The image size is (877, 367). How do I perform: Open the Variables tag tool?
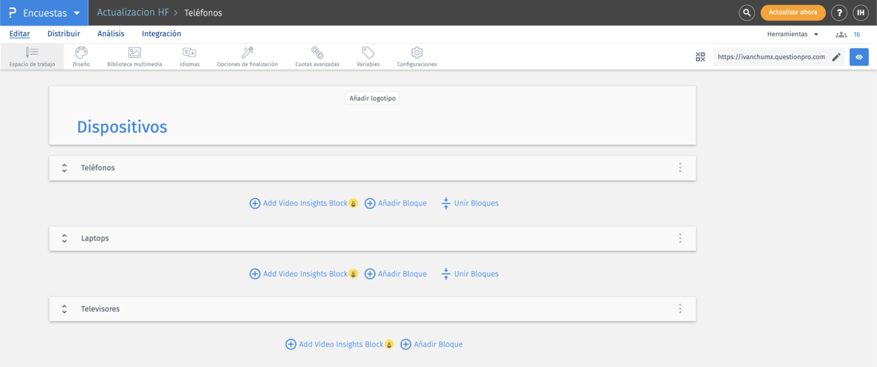[368, 56]
